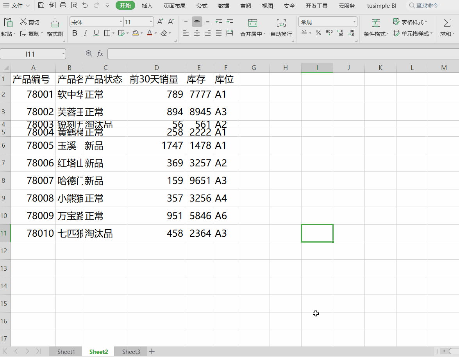Open the number format 常规 dropdown
The height and width of the screenshot is (357, 459).
coord(354,21)
